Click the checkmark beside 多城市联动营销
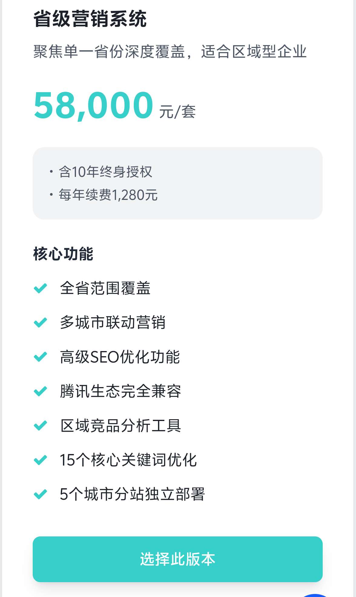 (40, 322)
